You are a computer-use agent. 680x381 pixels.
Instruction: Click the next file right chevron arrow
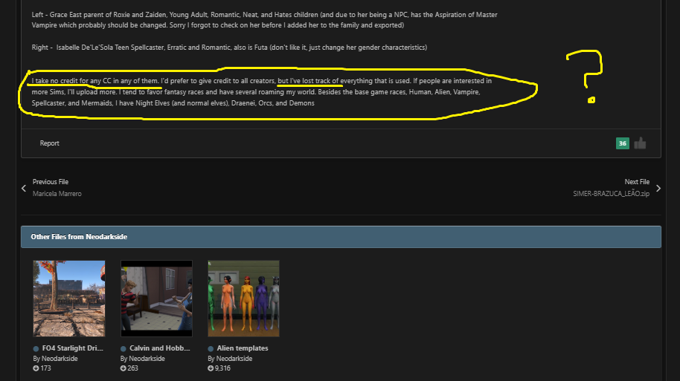click(x=658, y=188)
